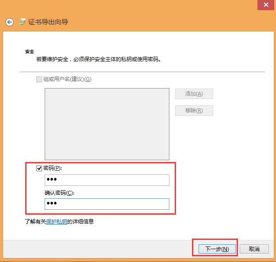Viewport: 276px width, 262px height.
Task: Click the certificate export wizard title icon
Action: point(23,22)
